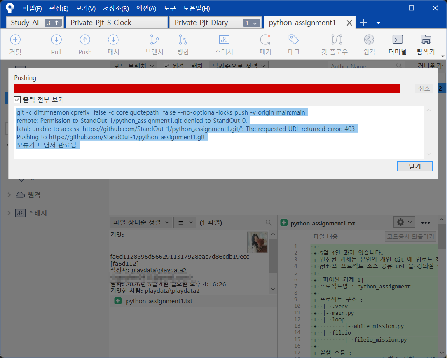This screenshot has width=447, height=358.
Task: Open the 편집(E) menu
Action: click(x=59, y=8)
